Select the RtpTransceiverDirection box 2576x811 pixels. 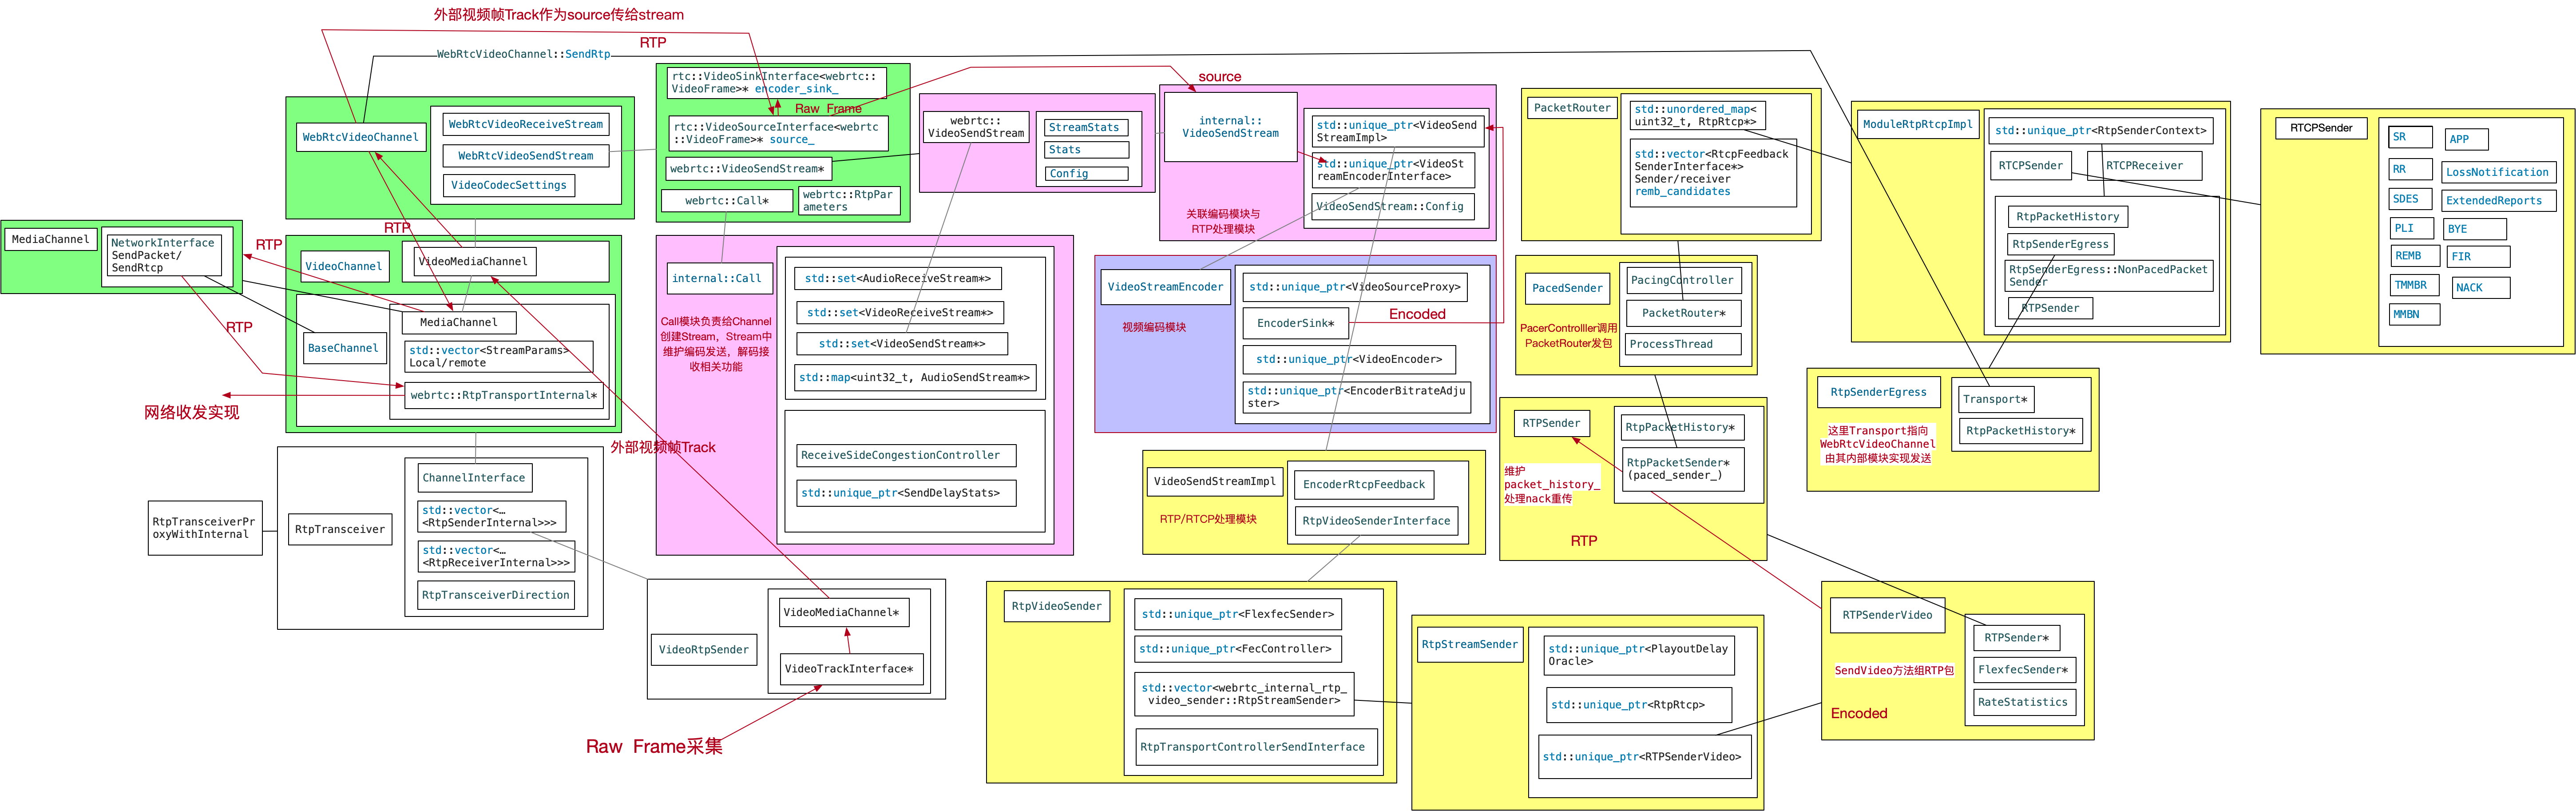pyautogui.click(x=496, y=595)
